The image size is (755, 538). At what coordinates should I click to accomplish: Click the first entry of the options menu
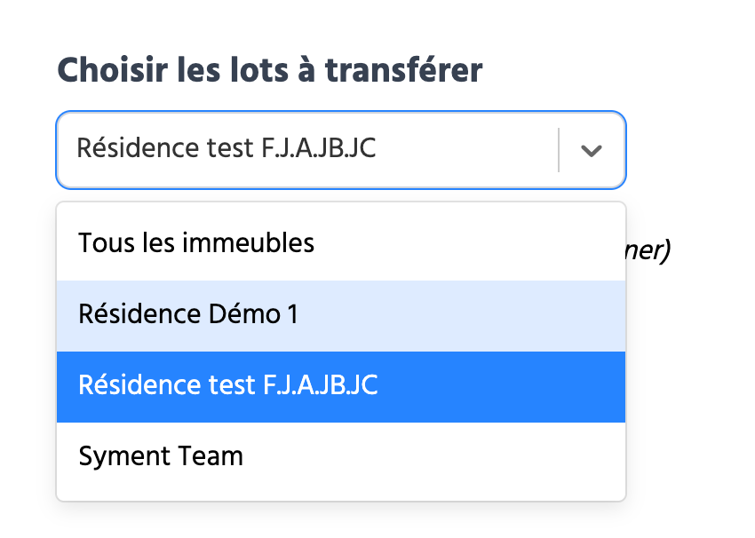point(341,243)
